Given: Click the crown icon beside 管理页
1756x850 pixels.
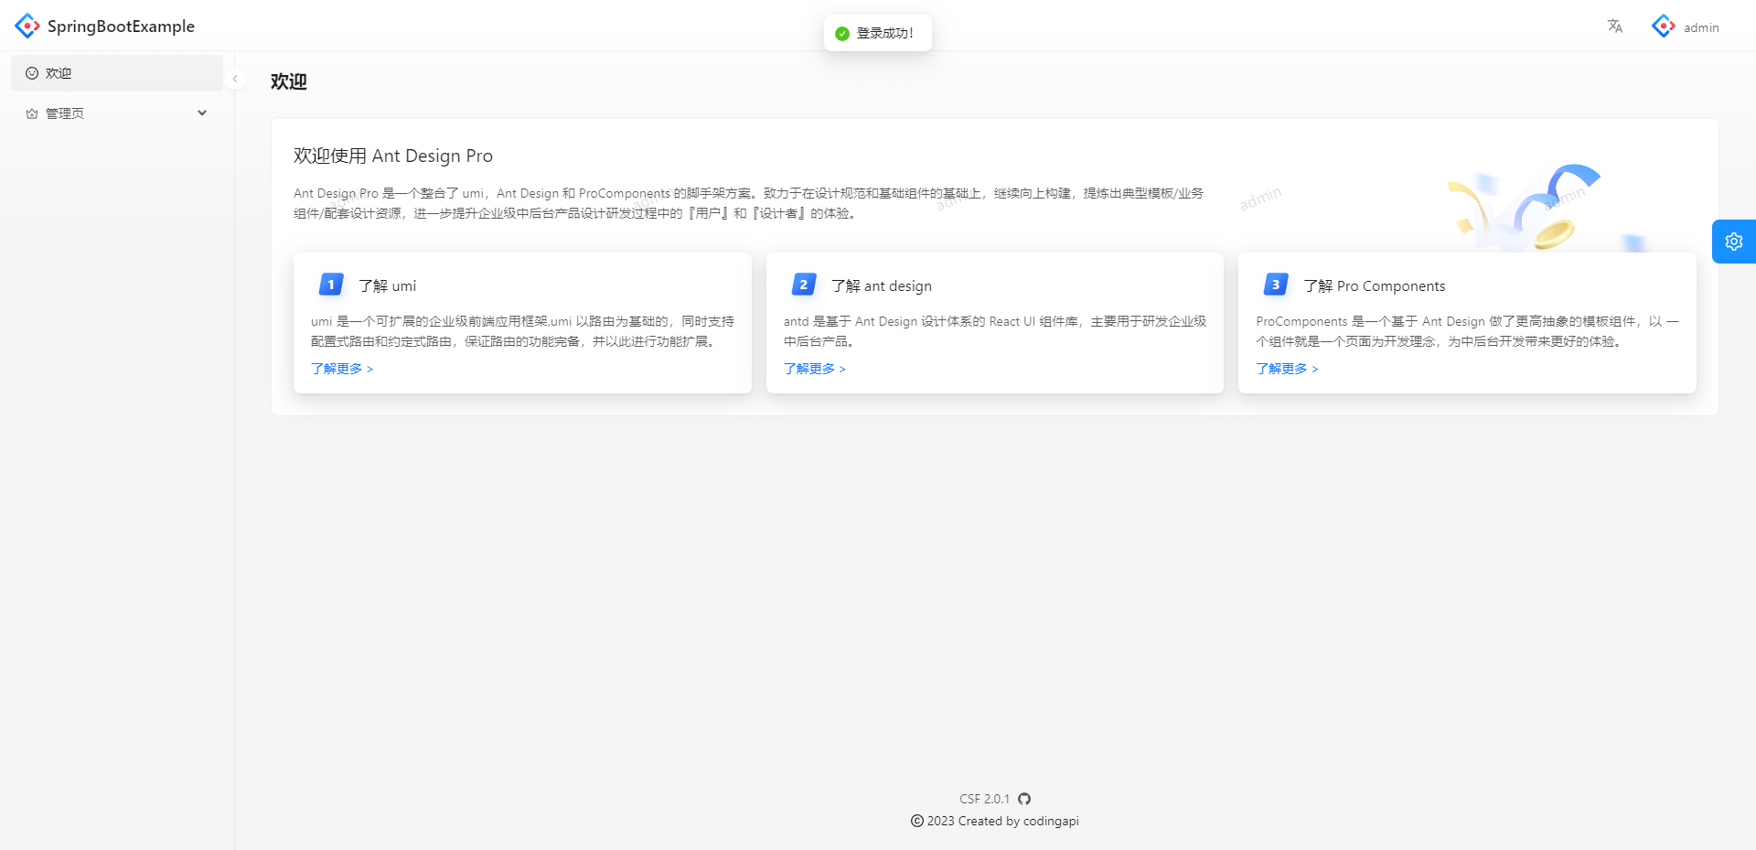Looking at the screenshot, I should pos(32,113).
